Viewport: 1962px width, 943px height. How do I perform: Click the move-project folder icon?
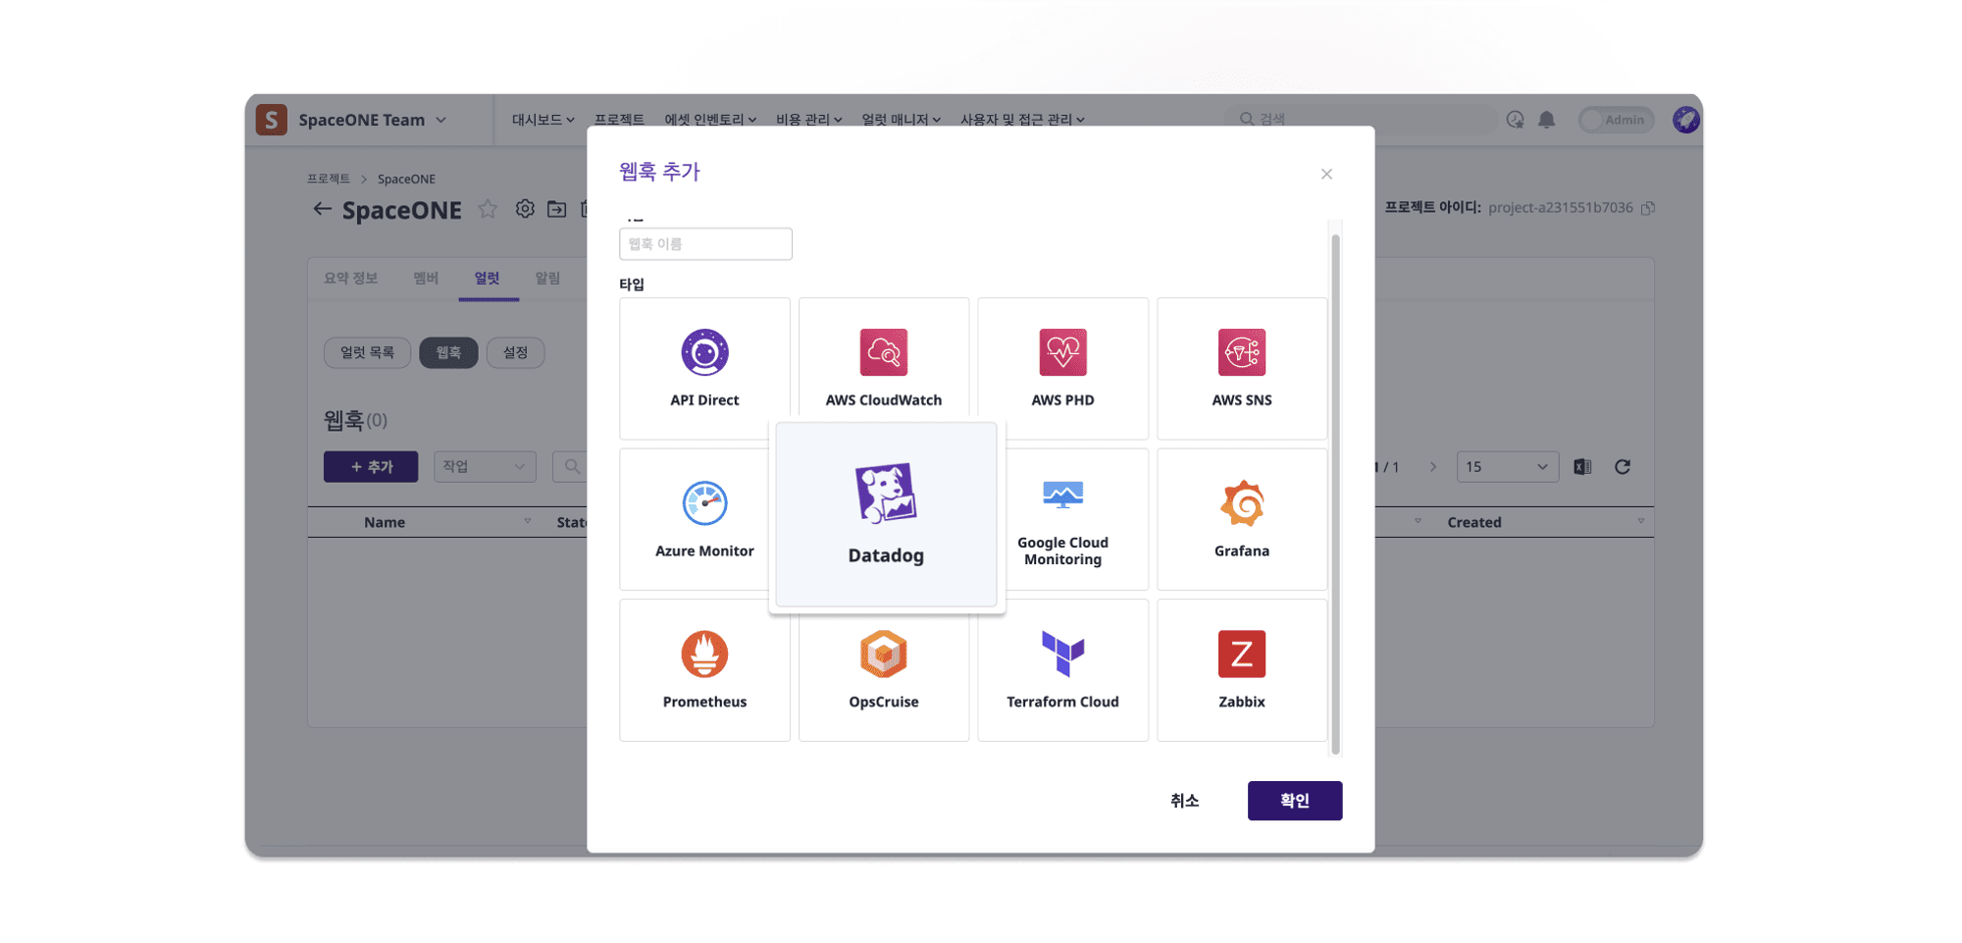tap(556, 209)
